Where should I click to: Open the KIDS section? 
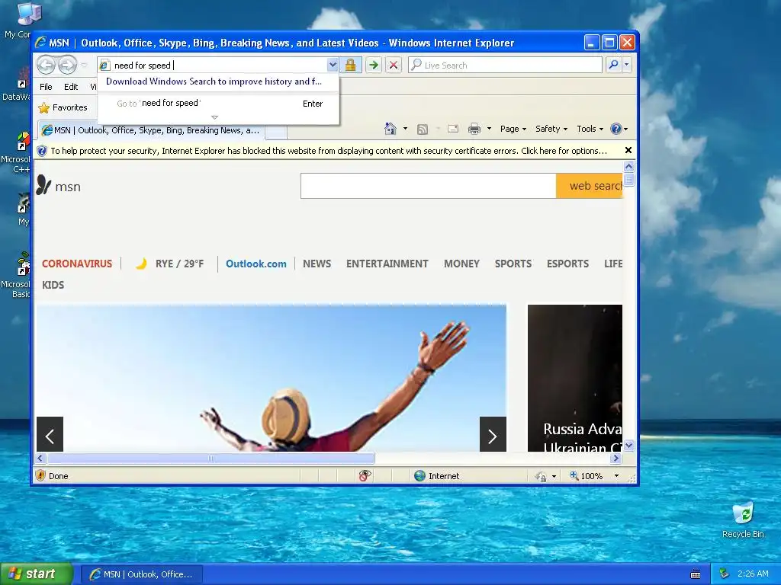(x=53, y=285)
